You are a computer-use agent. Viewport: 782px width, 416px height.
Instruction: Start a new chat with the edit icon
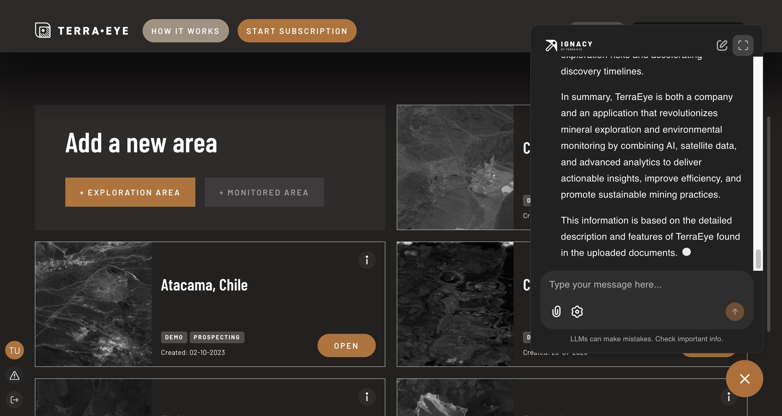coord(722,45)
